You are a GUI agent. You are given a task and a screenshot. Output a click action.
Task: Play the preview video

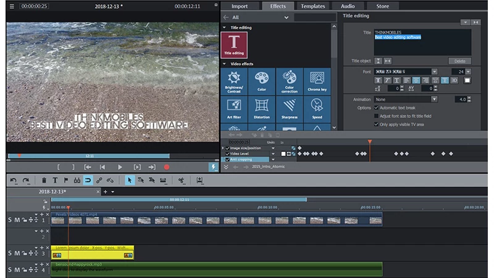tap(120, 167)
